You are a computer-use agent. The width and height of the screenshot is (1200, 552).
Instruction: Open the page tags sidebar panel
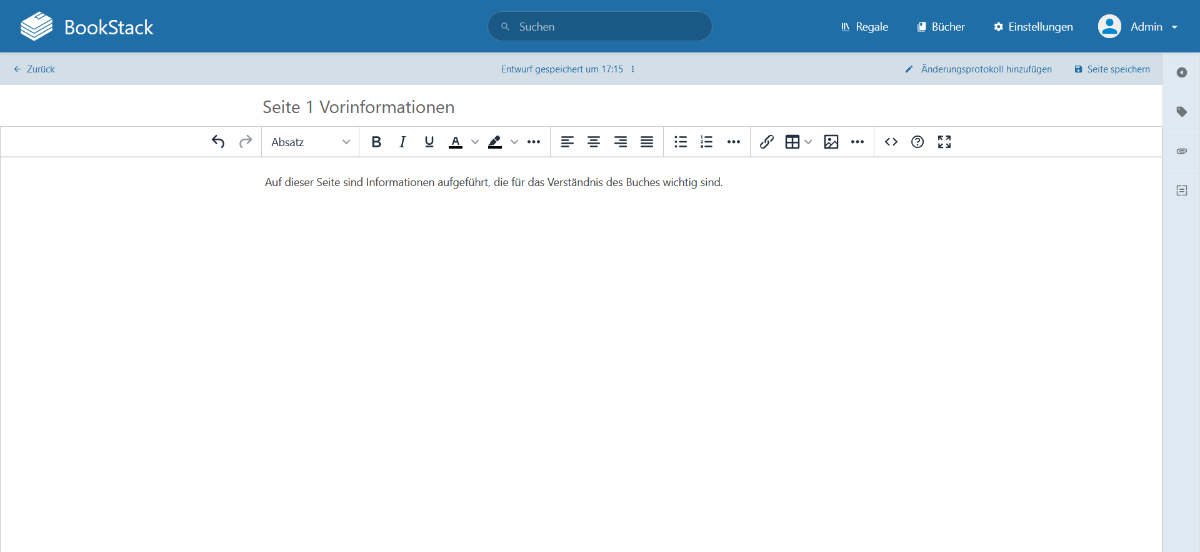pos(1181,112)
